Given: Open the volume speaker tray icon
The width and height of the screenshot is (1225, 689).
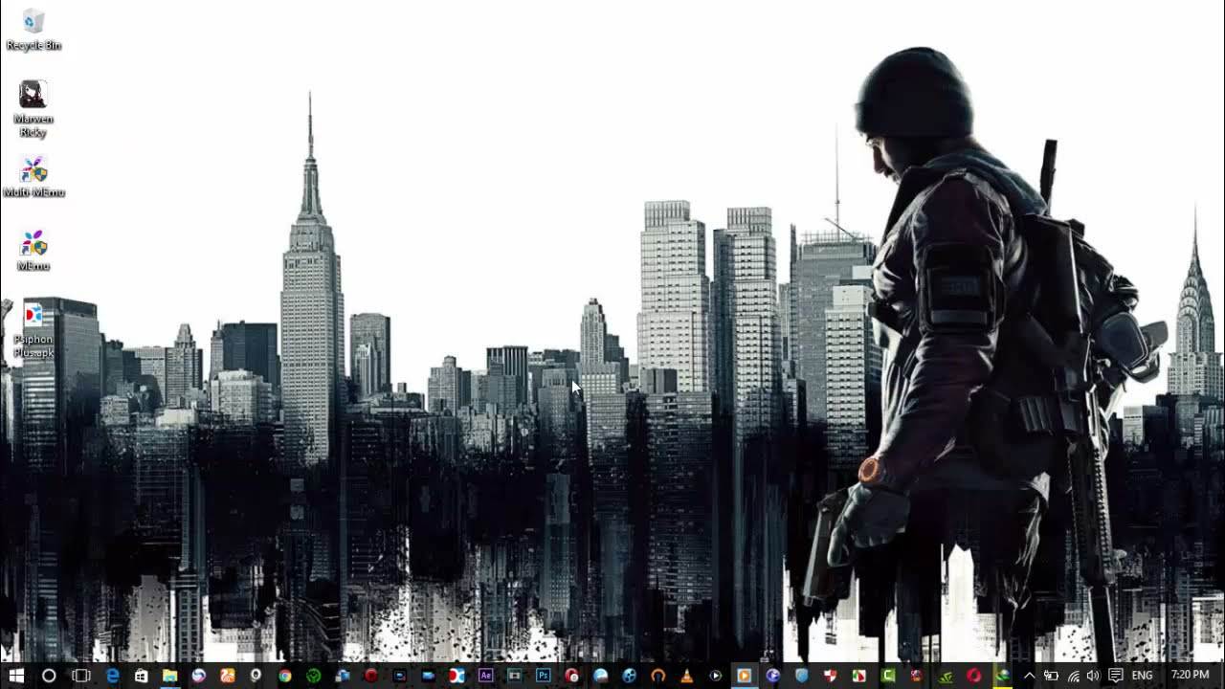Looking at the screenshot, I should tap(1093, 676).
